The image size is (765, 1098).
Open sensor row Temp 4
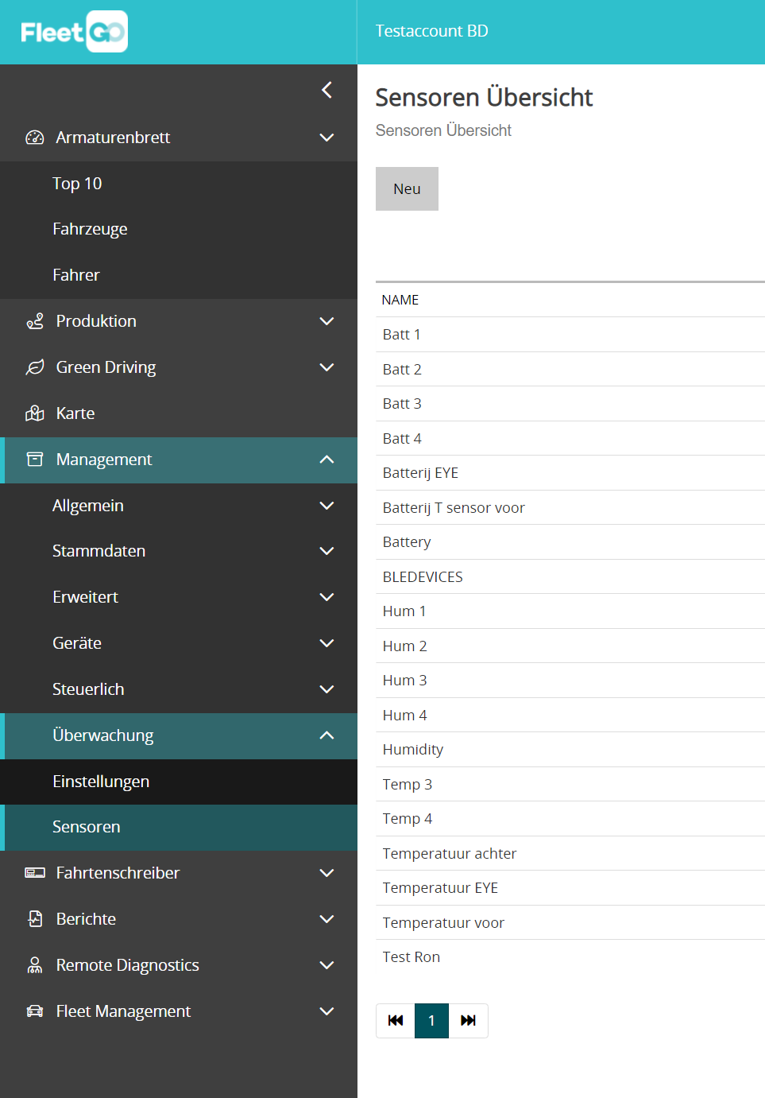pos(570,819)
